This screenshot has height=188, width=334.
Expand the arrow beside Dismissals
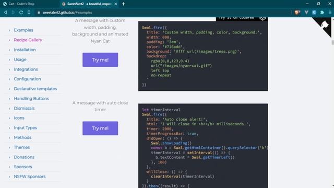point(9,109)
